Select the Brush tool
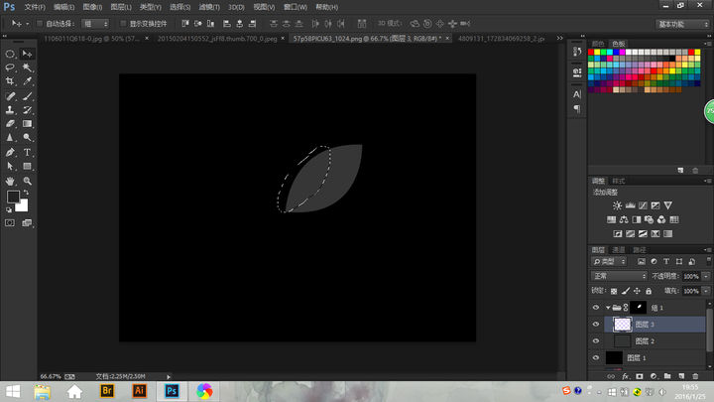This screenshot has width=714, height=402. pos(28,96)
